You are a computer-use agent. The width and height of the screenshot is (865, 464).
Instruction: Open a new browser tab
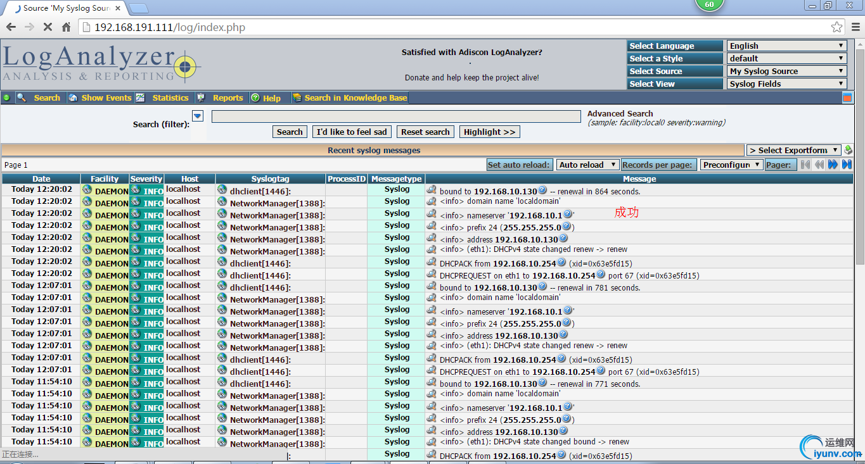(139, 8)
